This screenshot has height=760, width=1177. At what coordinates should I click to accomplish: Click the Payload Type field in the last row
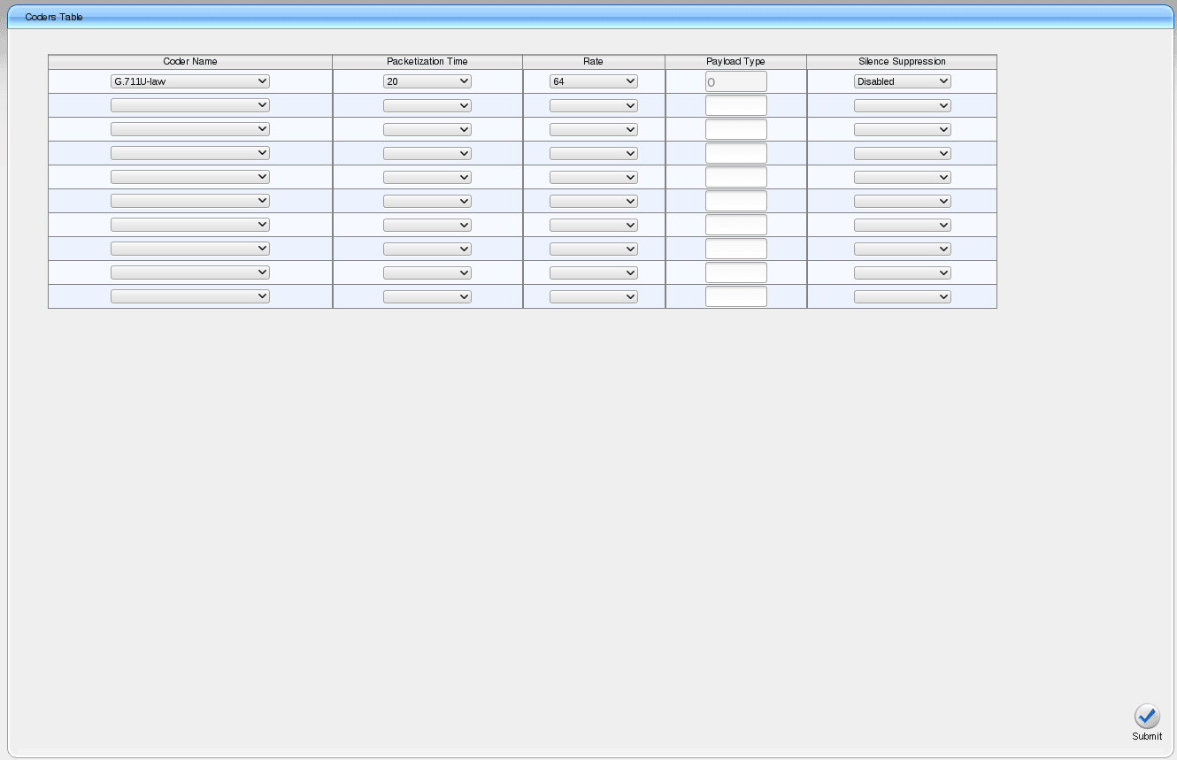click(x=736, y=296)
